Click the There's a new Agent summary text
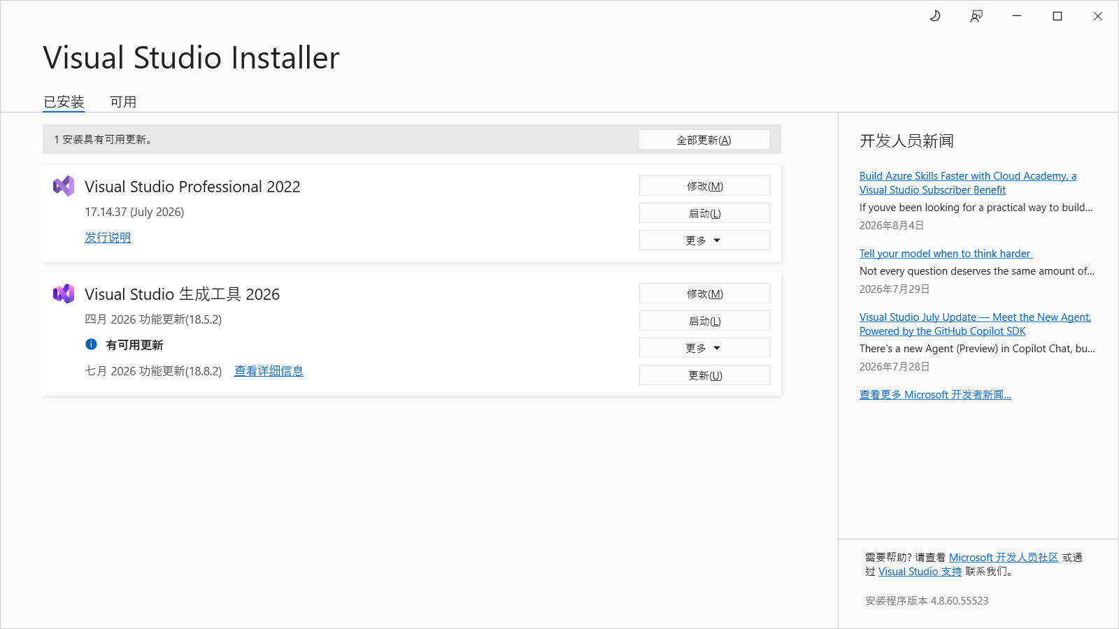 pyautogui.click(x=977, y=349)
